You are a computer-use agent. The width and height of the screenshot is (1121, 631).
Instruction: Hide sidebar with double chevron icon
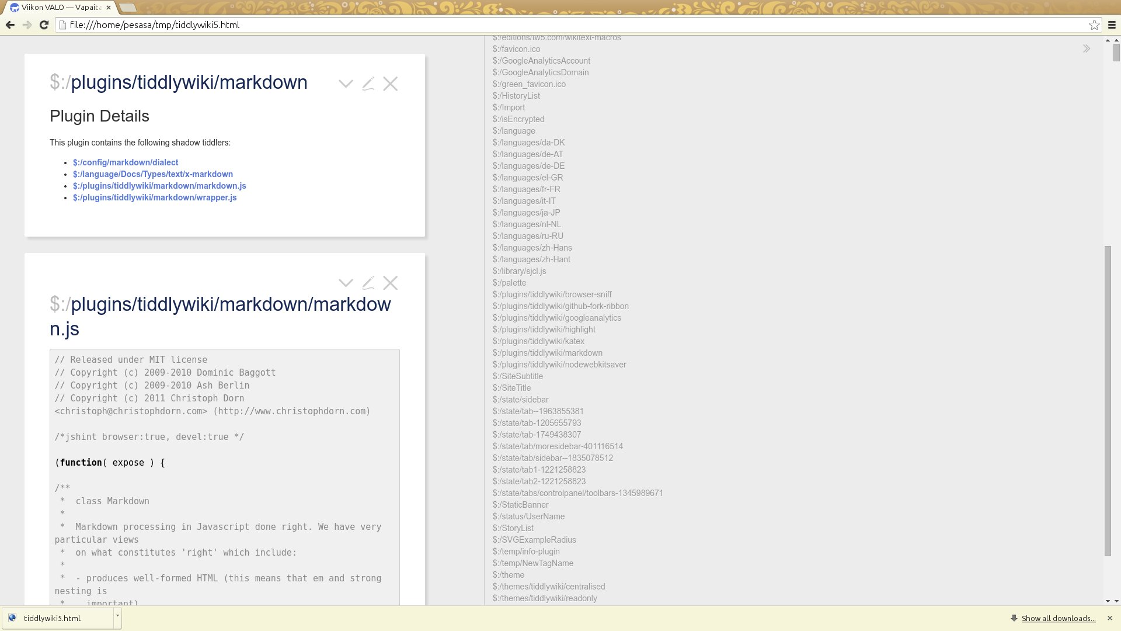1087,48
